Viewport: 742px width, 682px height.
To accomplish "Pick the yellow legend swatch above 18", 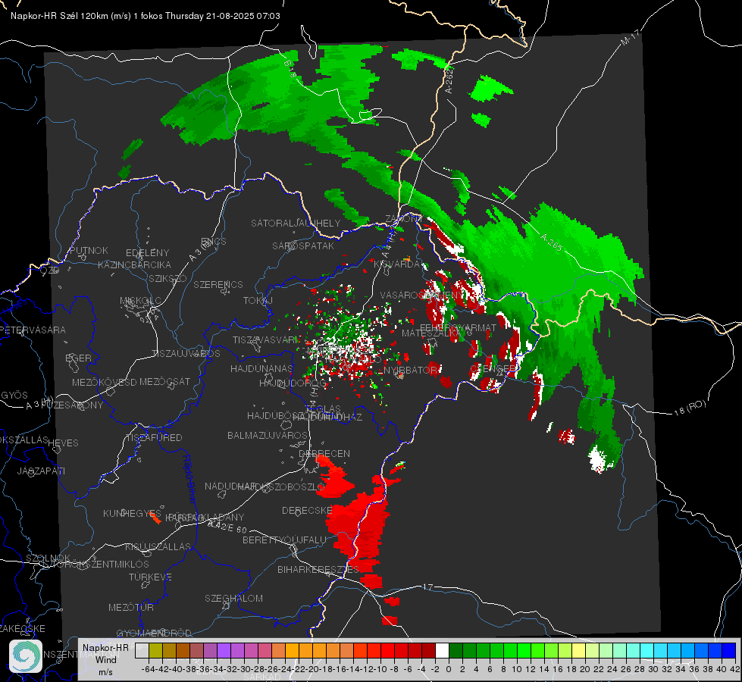I will tap(579, 650).
